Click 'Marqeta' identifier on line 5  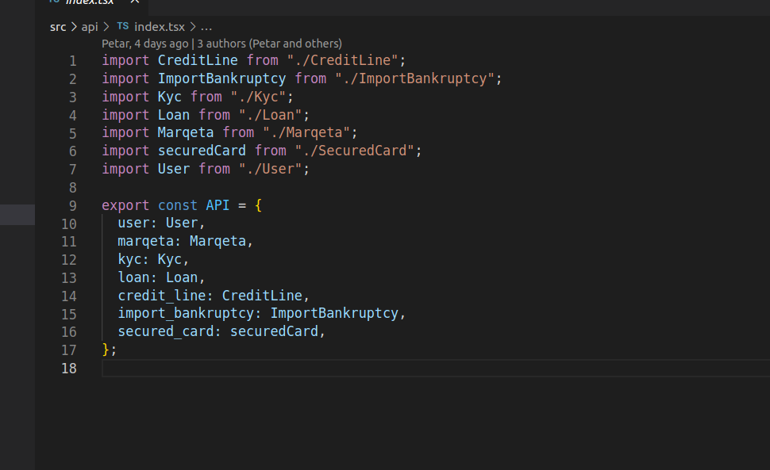point(186,132)
